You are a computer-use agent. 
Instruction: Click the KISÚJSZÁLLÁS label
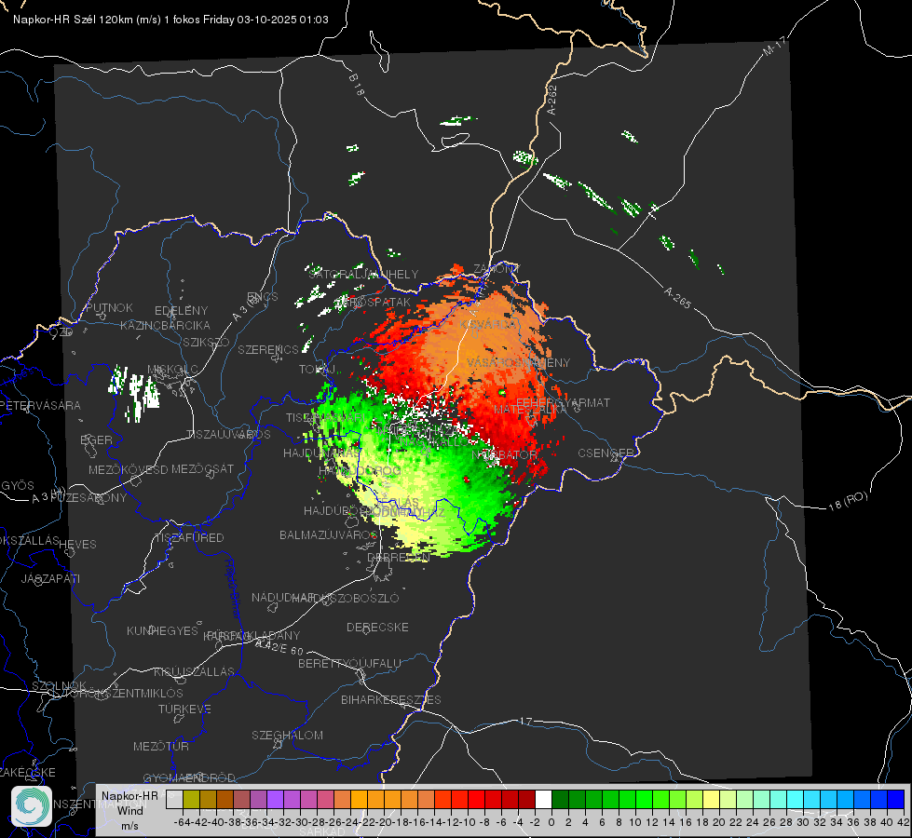point(195,671)
